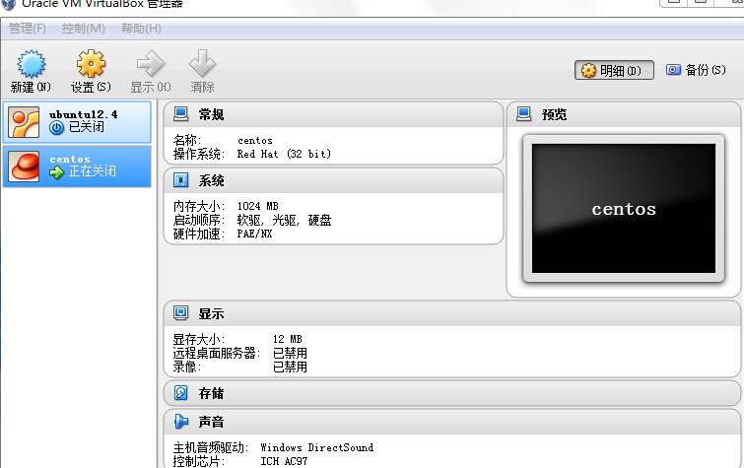Click the 硬件加速 label
The image size is (744, 468).
tap(198, 234)
